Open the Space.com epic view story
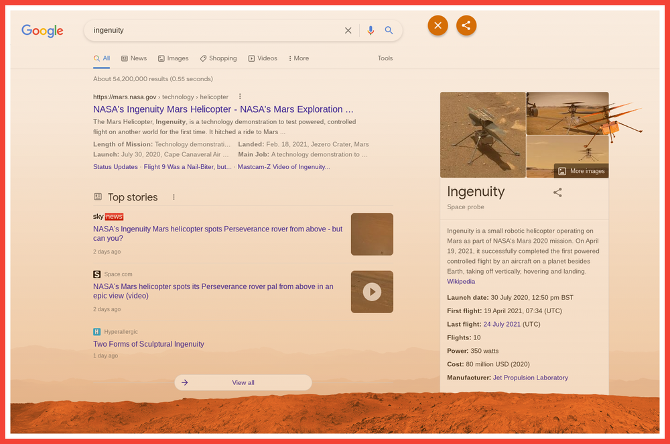 [x=213, y=291]
